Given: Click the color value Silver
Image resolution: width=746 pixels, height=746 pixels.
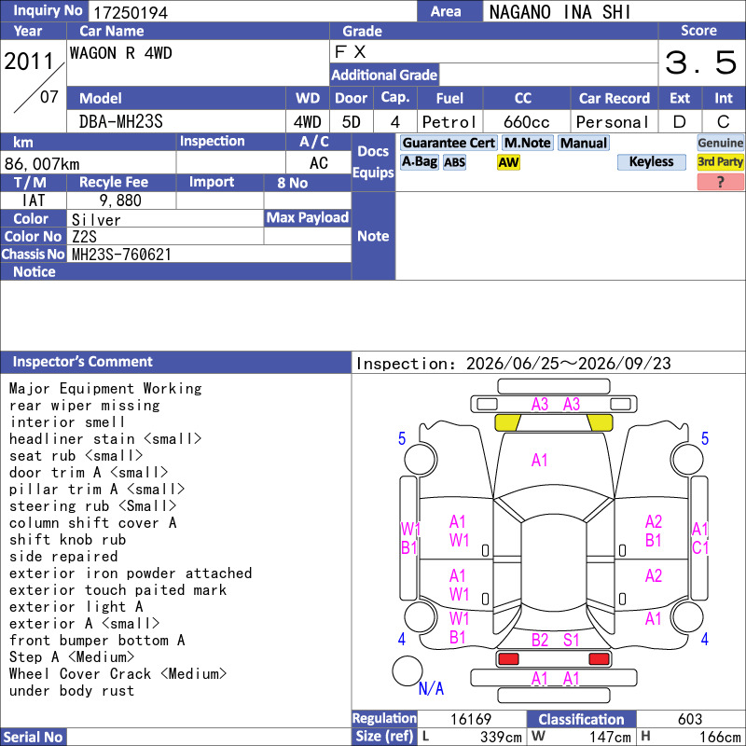Looking at the screenshot, I should point(96,220).
